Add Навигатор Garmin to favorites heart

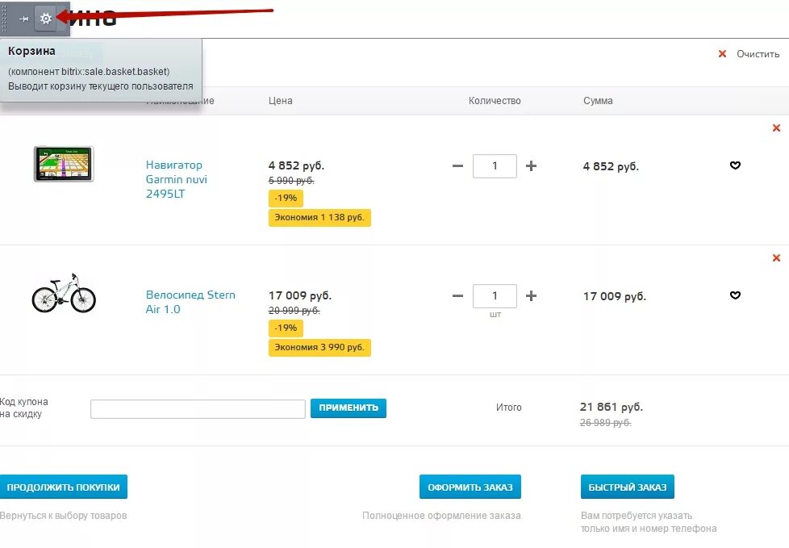pos(735,165)
